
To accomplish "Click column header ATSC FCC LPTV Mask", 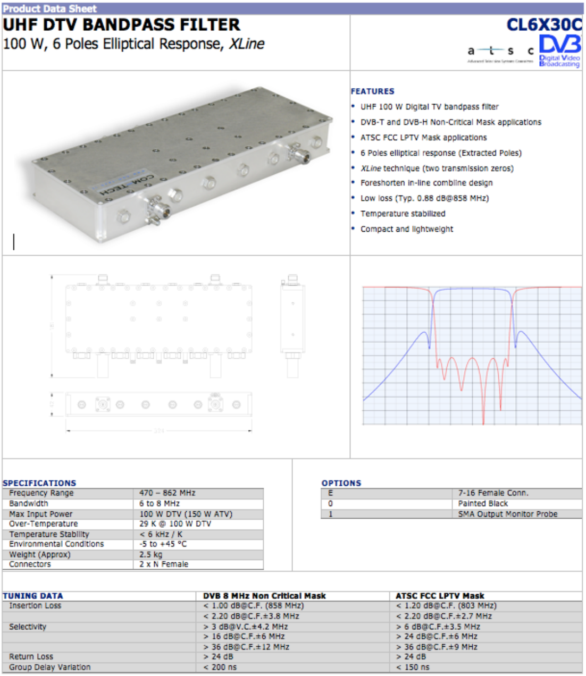I will 440,596.
